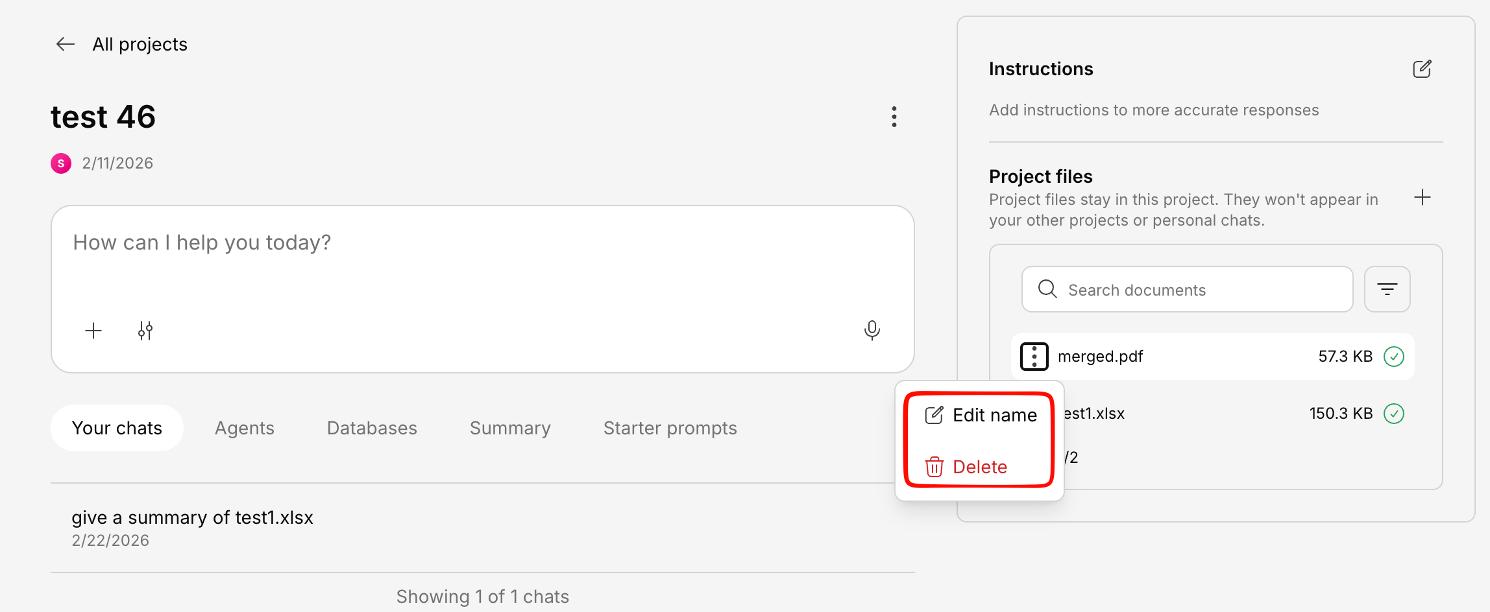Open the document filter options
The image size is (1490, 612).
(1387, 289)
